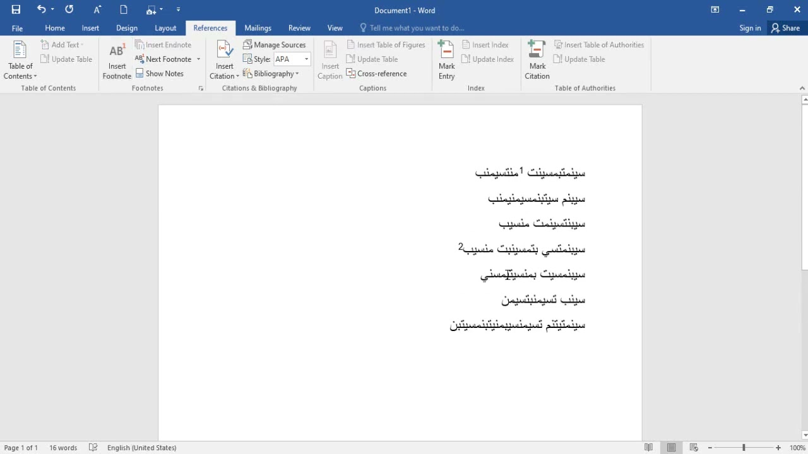Save the document using the floppy disk icon
Screen dimensions: 808x454
point(16,9)
